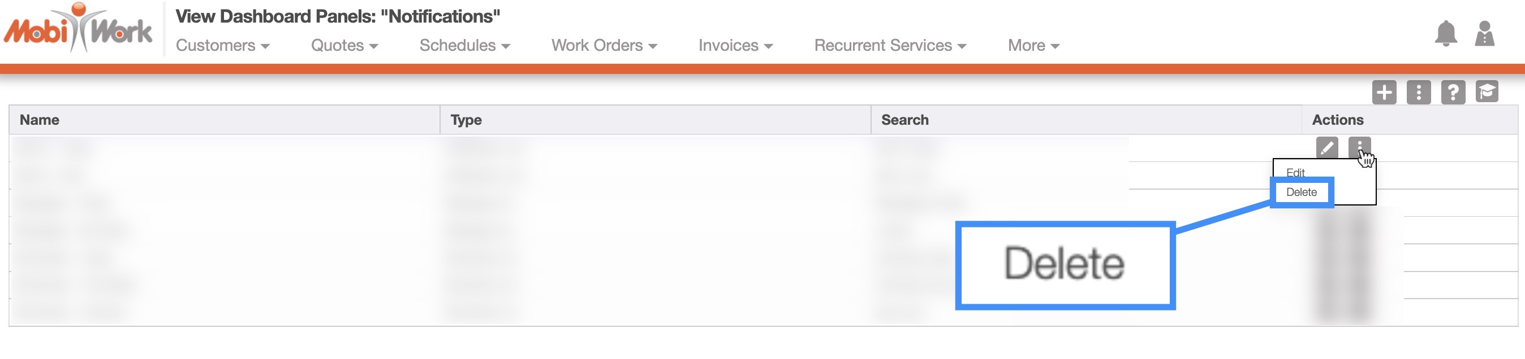Screen dimensions: 1525x359
Task: Click the plus icon to add a panel
Action: tap(1384, 93)
